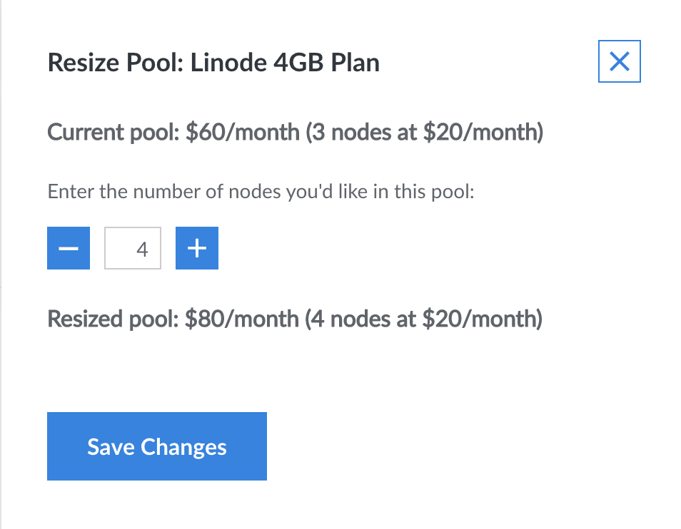Click the word "Enter" in the instruction line
This screenshot has height=529, width=681.
point(66,192)
